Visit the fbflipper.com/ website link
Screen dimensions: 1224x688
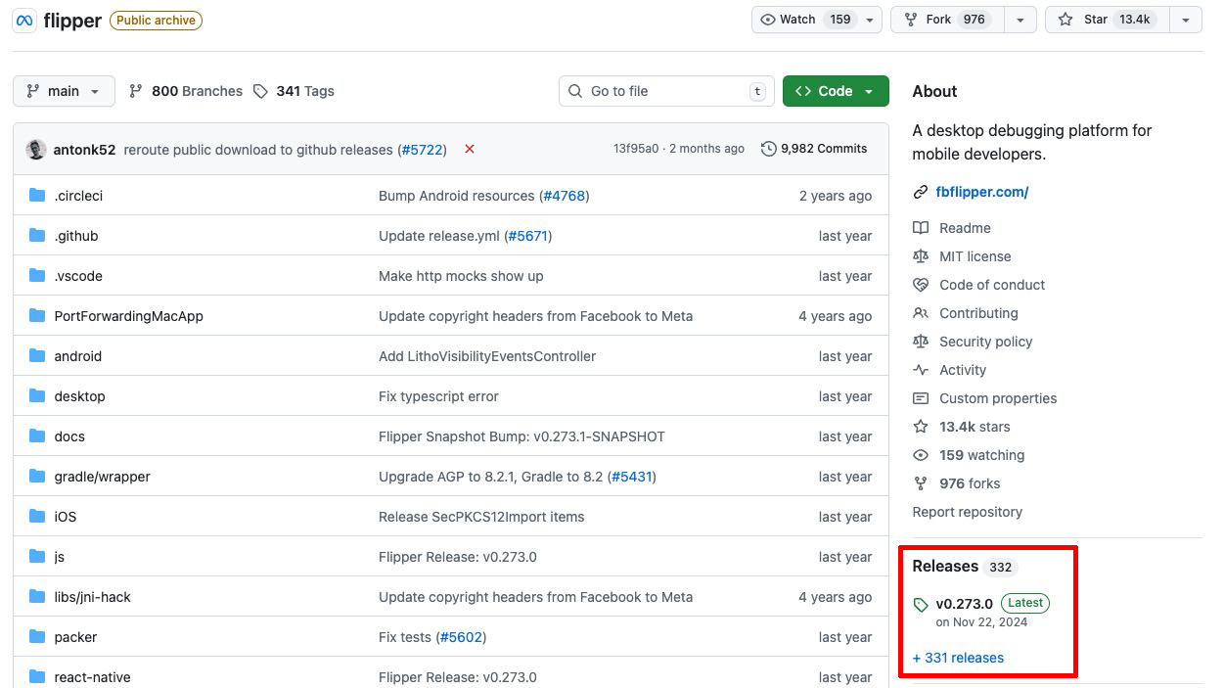pos(981,192)
